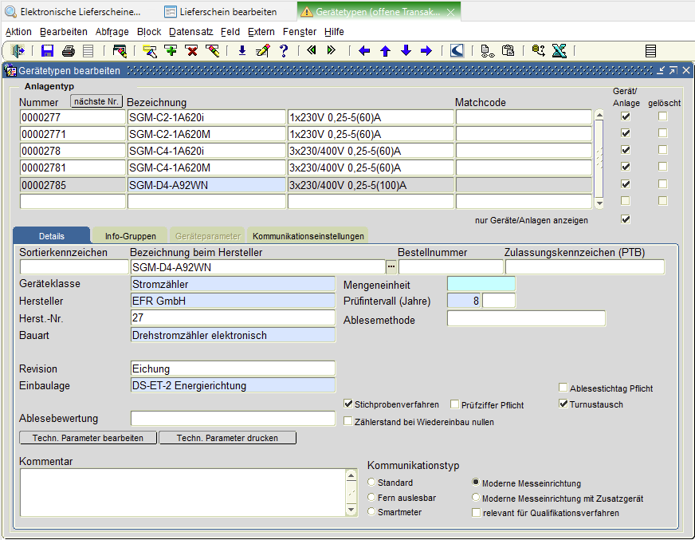This screenshot has height=540, width=695.
Task: Click the exit door icon in toolbar
Action: pyautogui.click(x=18, y=51)
